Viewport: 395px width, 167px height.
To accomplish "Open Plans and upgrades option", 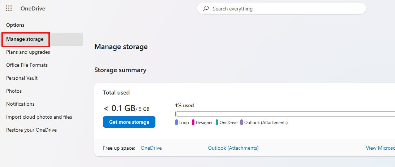I will [x=28, y=52].
